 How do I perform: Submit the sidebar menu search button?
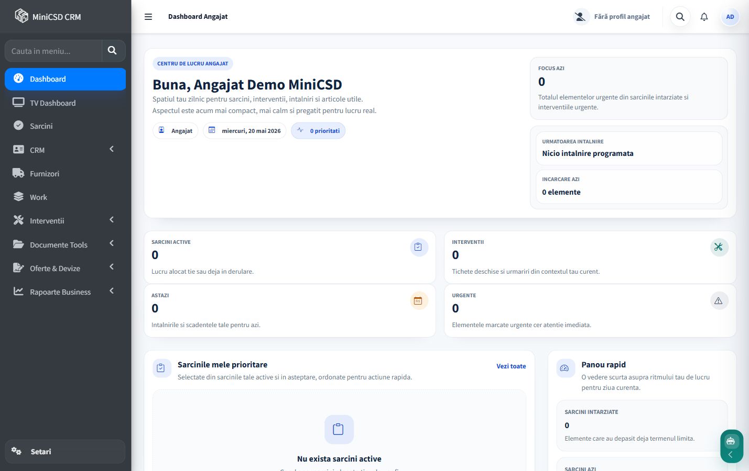(x=113, y=51)
